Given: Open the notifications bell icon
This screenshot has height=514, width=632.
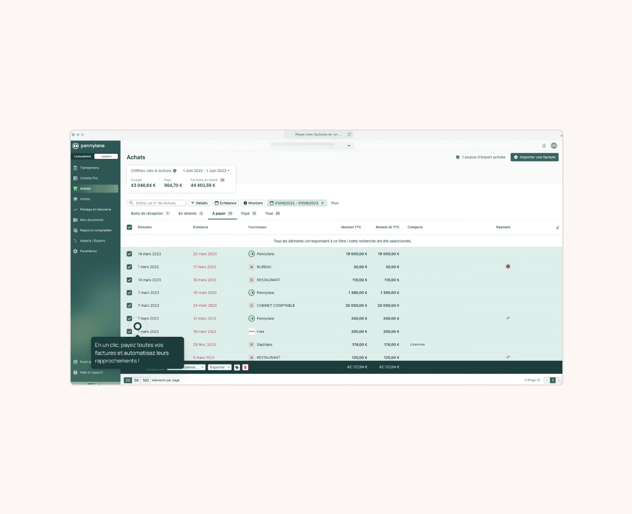Looking at the screenshot, I should 544,146.
